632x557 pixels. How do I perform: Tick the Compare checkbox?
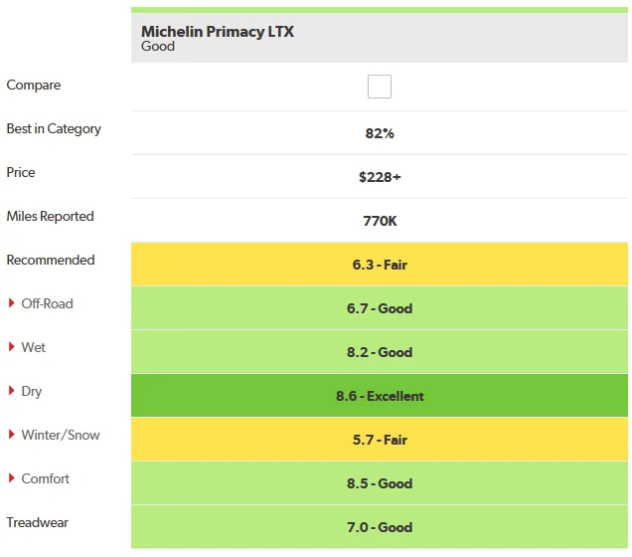[x=380, y=87]
